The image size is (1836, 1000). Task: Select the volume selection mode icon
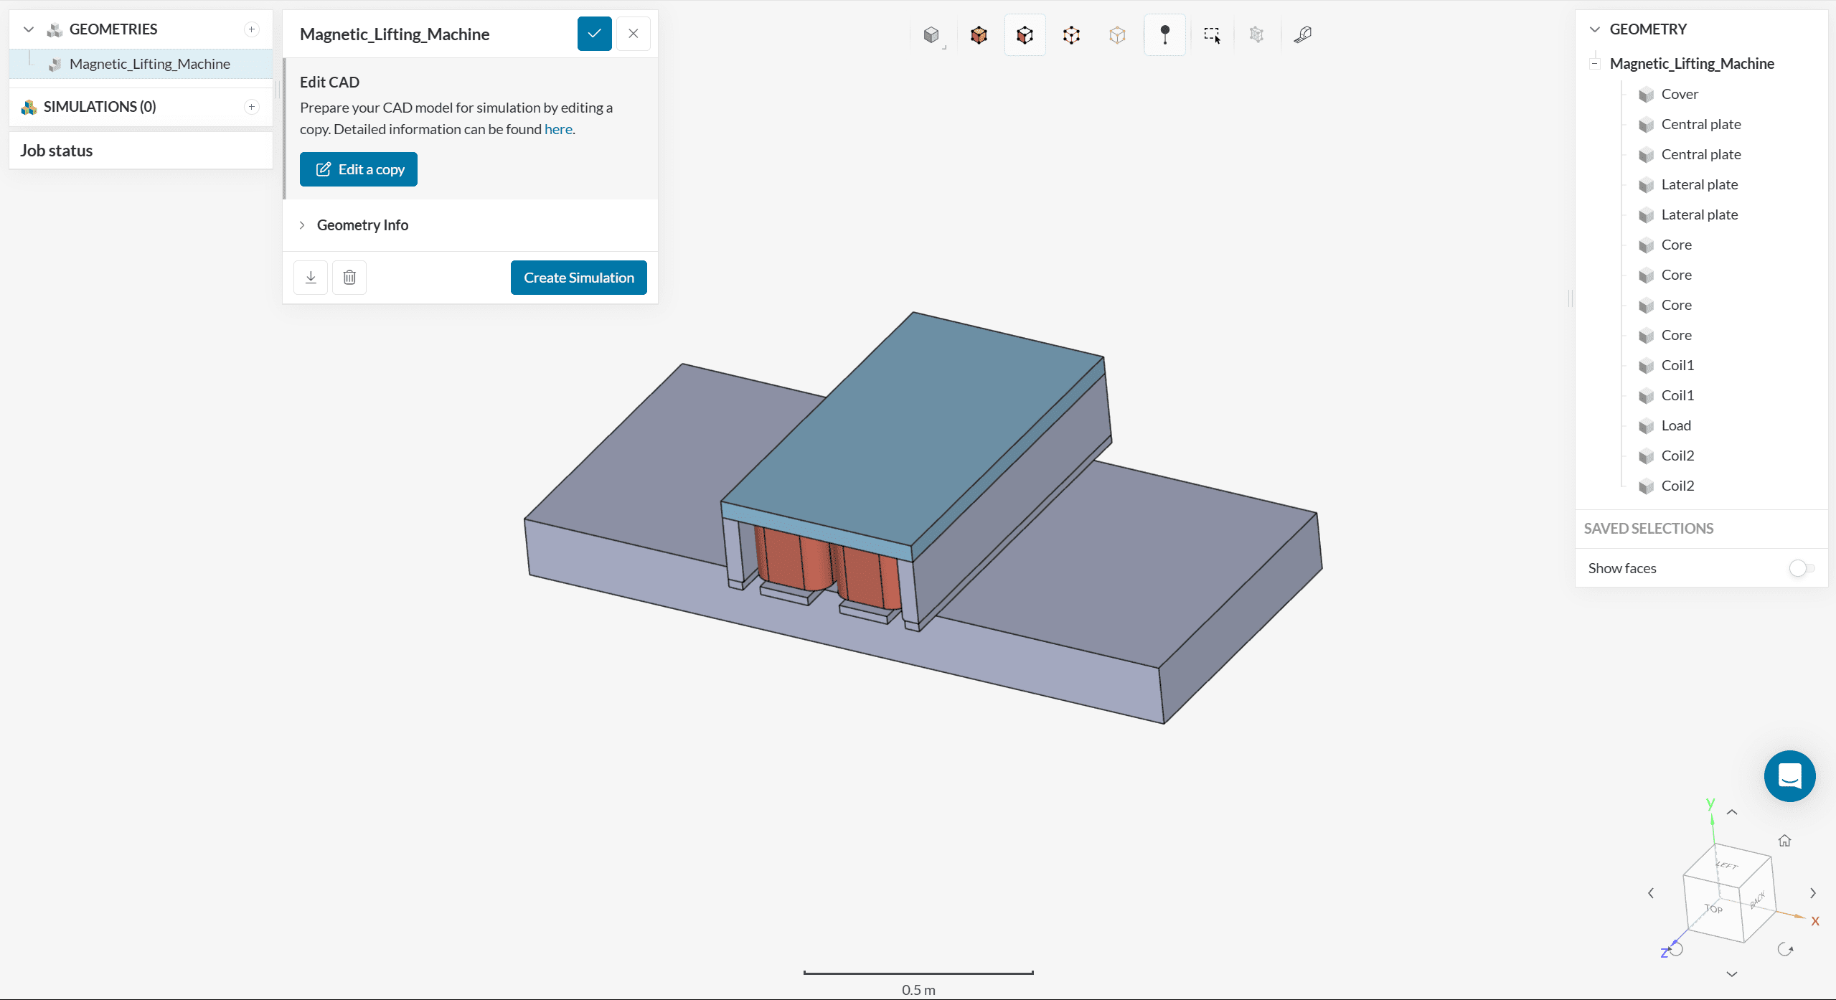pos(979,34)
